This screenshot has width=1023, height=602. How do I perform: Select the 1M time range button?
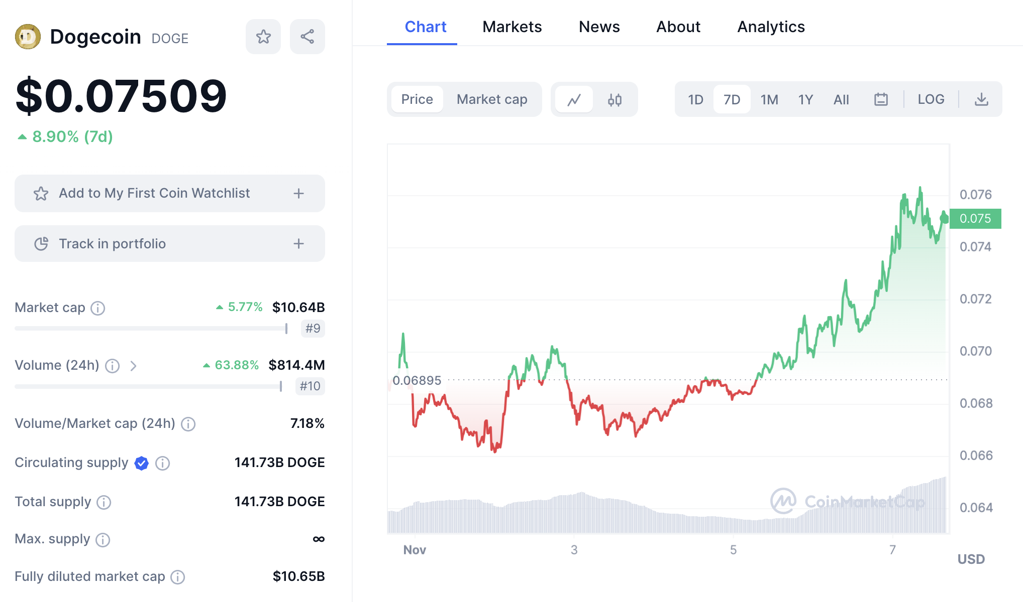[769, 99]
